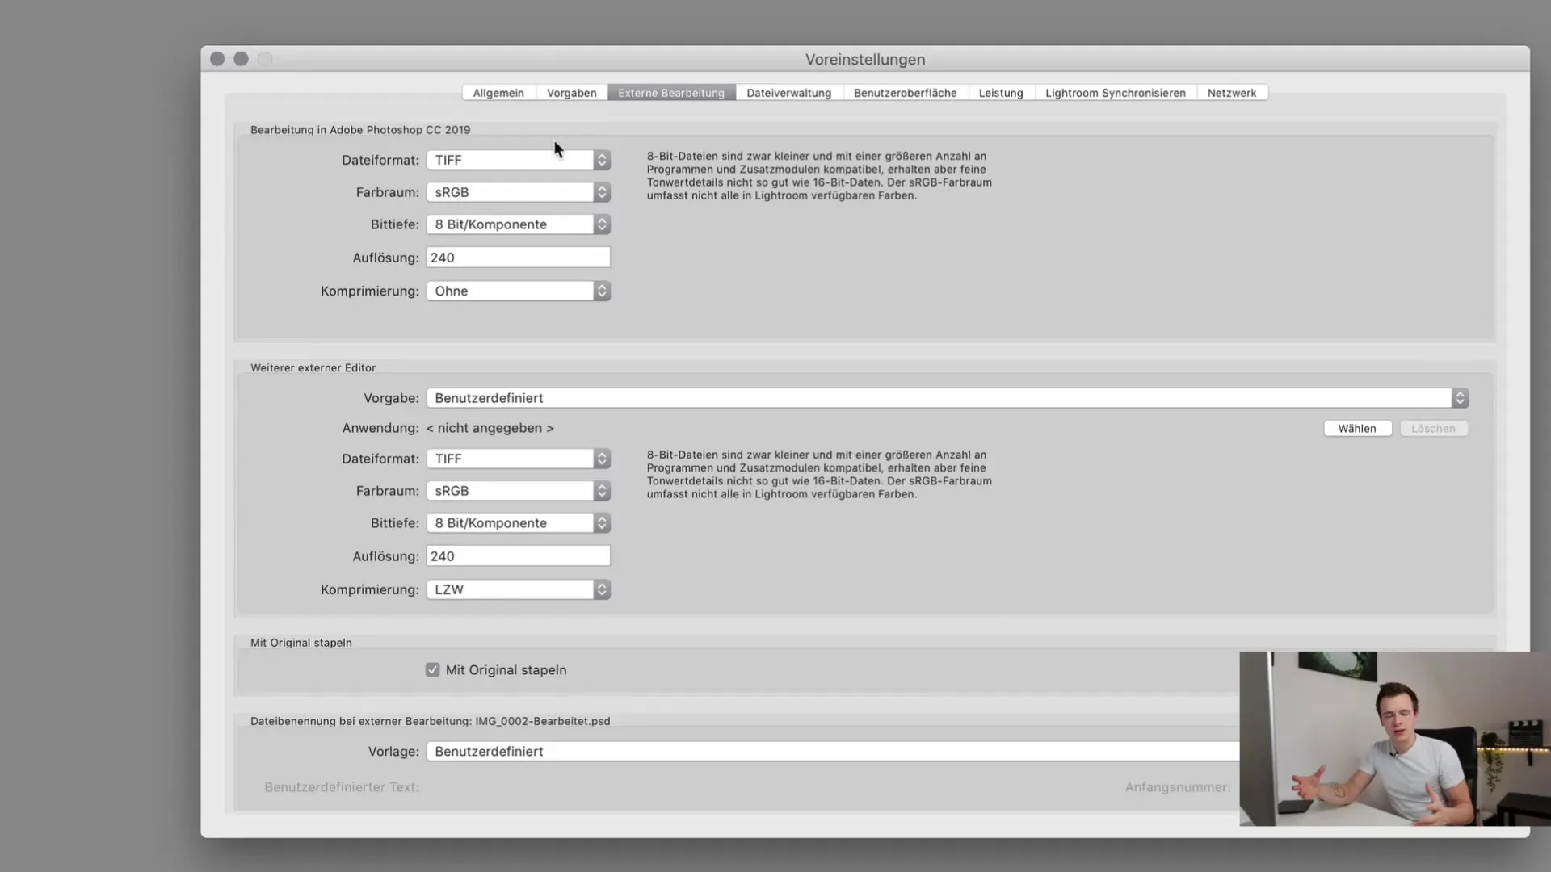Open Photoshop Komprimierung Ohne dropdown
This screenshot has height=872, width=1551.
click(x=518, y=291)
